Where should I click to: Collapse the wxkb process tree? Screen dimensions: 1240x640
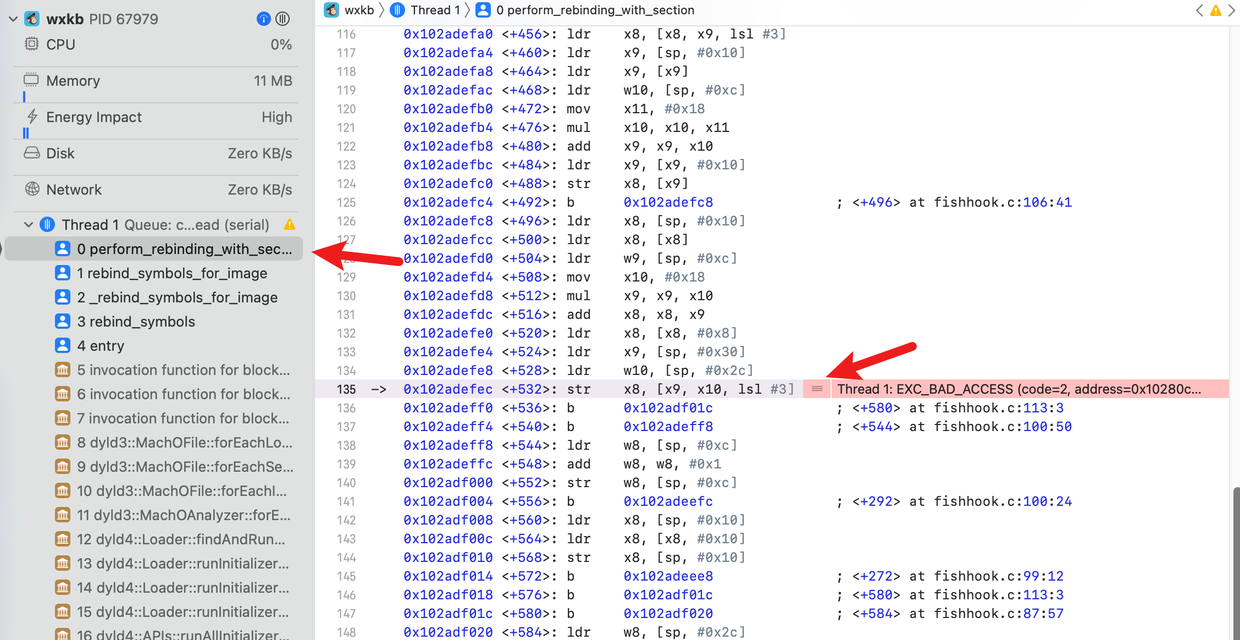[13, 19]
